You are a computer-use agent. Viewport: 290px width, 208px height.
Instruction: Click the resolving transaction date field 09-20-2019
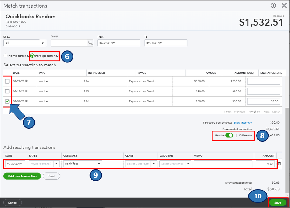point(15,164)
